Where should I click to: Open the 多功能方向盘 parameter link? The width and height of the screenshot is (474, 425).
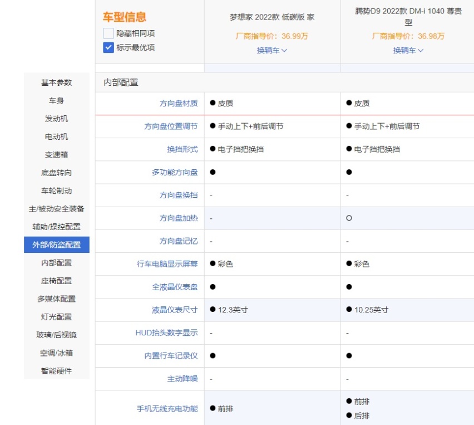[x=175, y=172]
